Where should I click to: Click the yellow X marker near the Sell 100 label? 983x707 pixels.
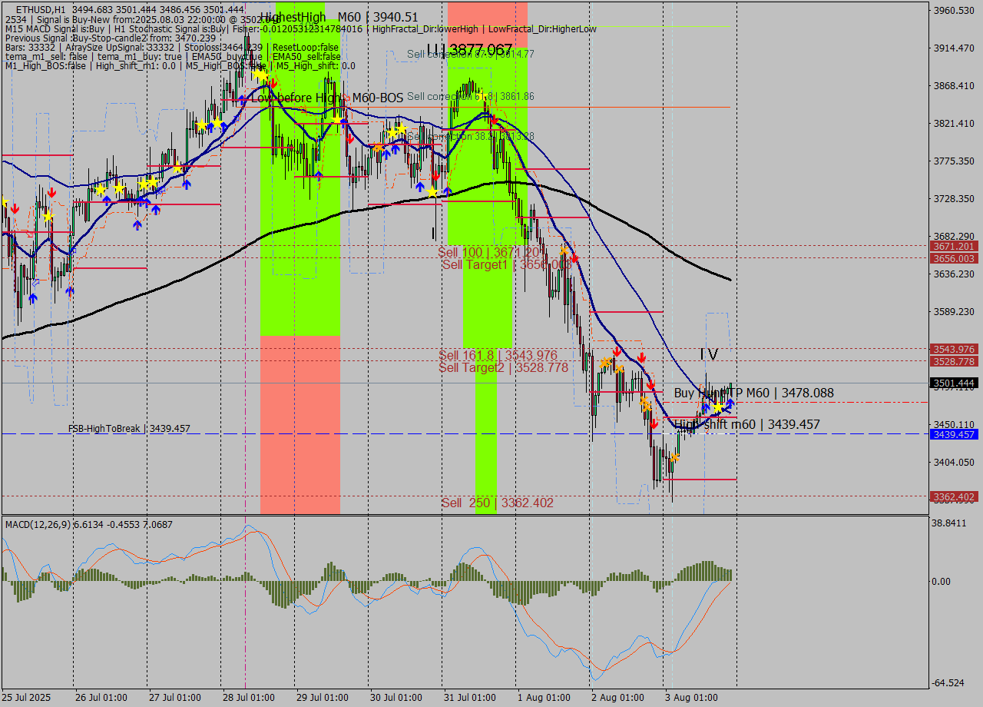(564, 251)
